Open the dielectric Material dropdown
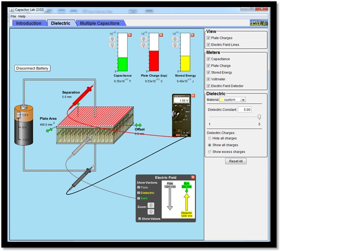The width and height of the screenshot is (363, 252). click(243, 100)
